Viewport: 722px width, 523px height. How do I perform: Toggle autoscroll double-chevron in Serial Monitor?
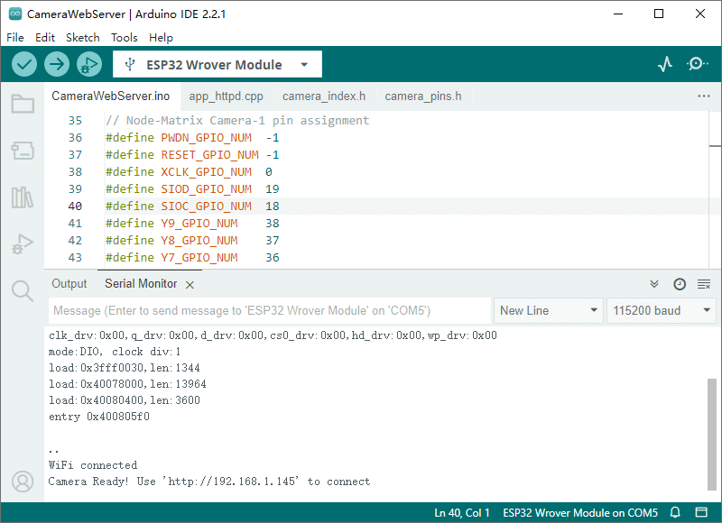pos(654,284)
